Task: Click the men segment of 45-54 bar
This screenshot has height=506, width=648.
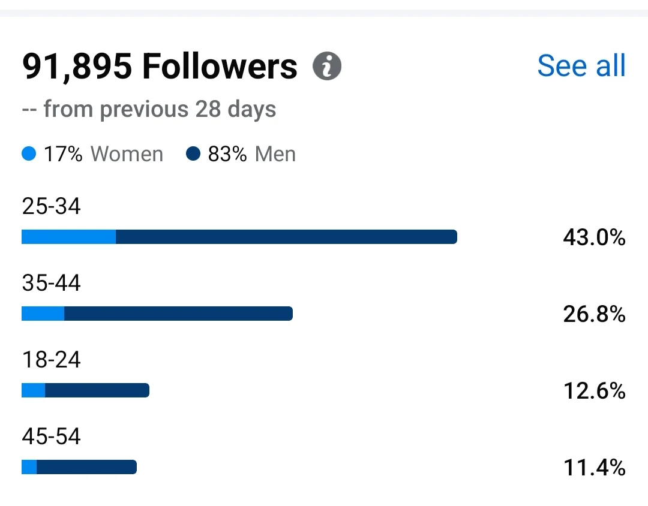Action: pyautogui.click(x=87, y=467)
